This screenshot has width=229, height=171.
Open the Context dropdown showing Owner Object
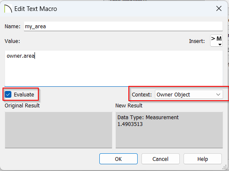tap(189, 95)
